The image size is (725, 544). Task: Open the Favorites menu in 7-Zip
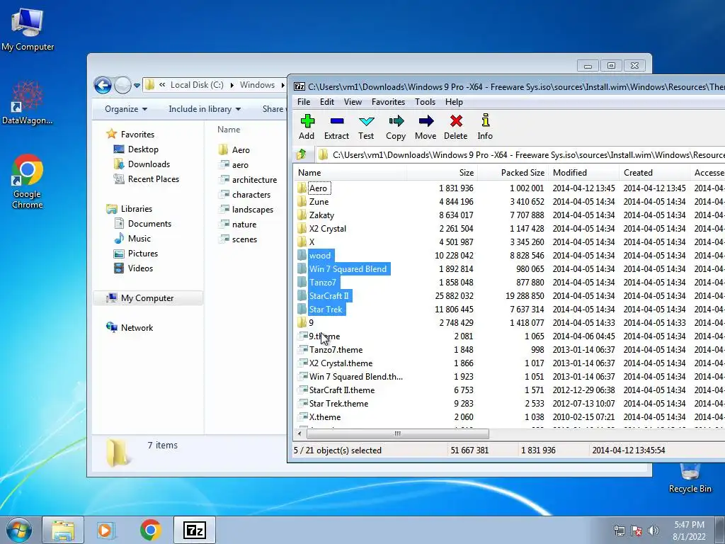point(389,102)
